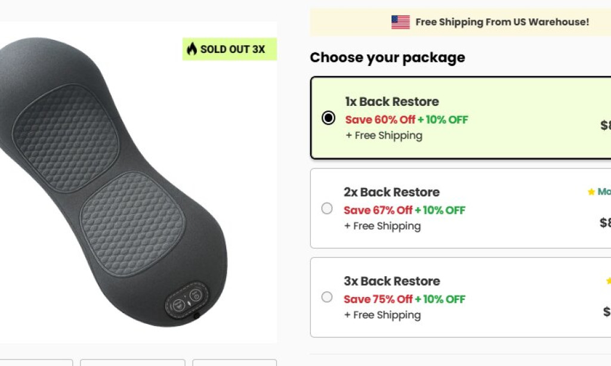Image resolution: width=611 pixels, height=366 pixels.
Task: Select the first thumbnail below the product image
Action: [36, 362]
